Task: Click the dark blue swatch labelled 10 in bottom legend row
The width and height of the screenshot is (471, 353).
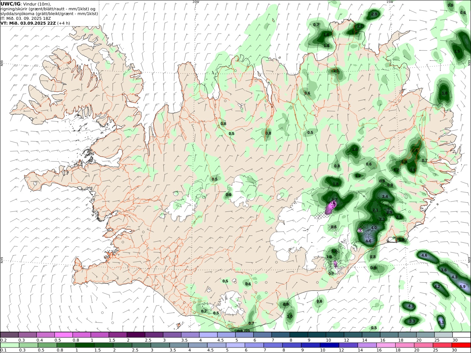Action: click(329, 345)
